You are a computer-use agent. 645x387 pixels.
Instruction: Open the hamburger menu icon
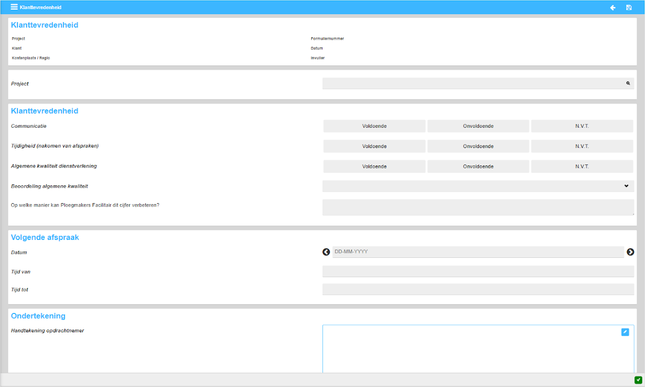(x=14, y=7)
